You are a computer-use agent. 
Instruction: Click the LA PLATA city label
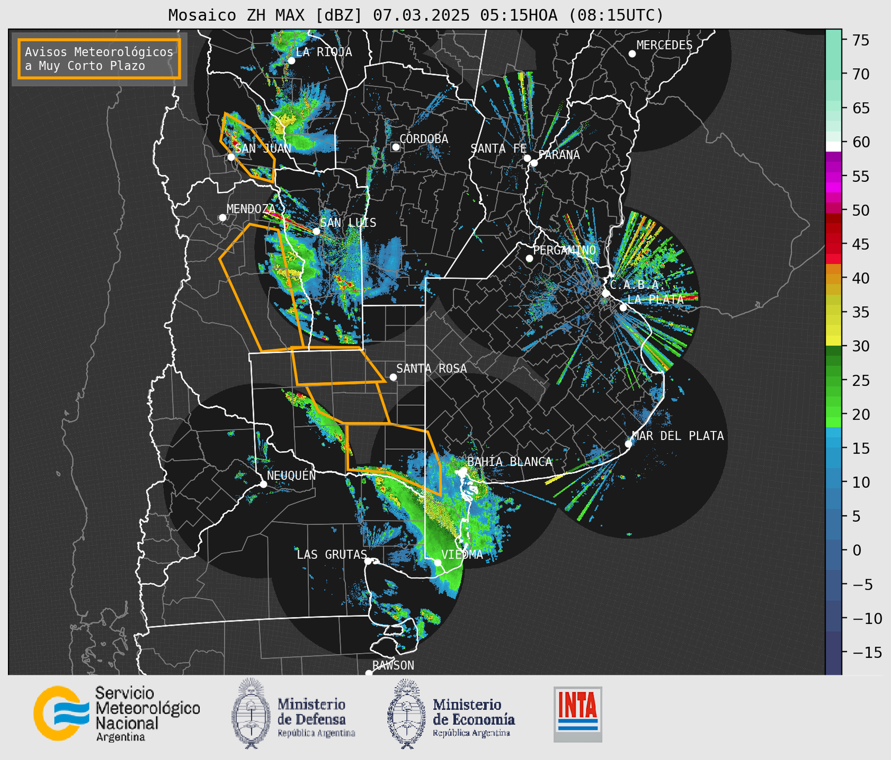655,299
